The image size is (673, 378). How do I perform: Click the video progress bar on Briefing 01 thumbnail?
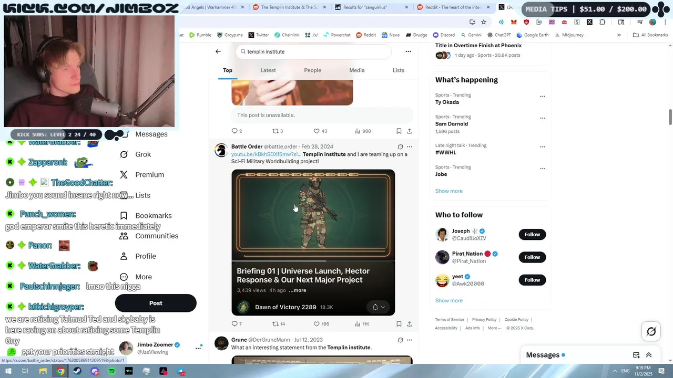tap(313, 260)
